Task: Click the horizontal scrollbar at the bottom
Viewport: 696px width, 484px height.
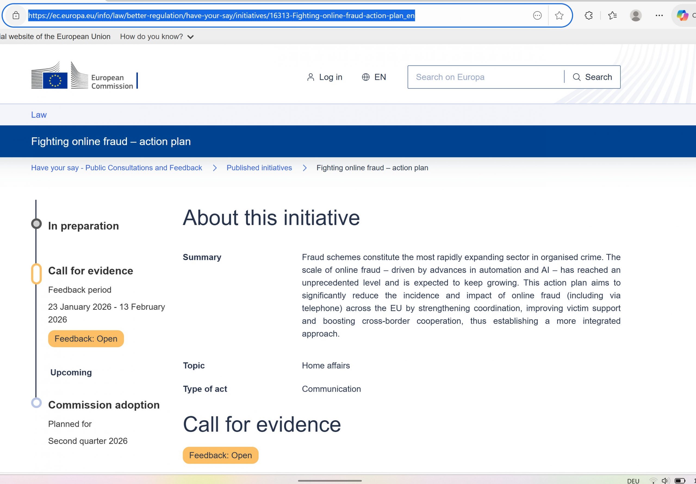Action: [330, 480]
